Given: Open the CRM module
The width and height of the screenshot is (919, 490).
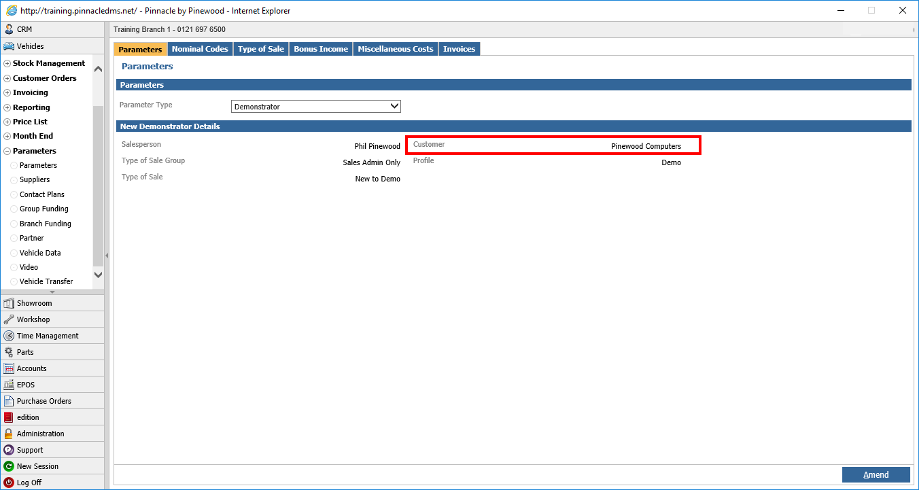Looking at the screenshot, I should click(x=27, y=29).
